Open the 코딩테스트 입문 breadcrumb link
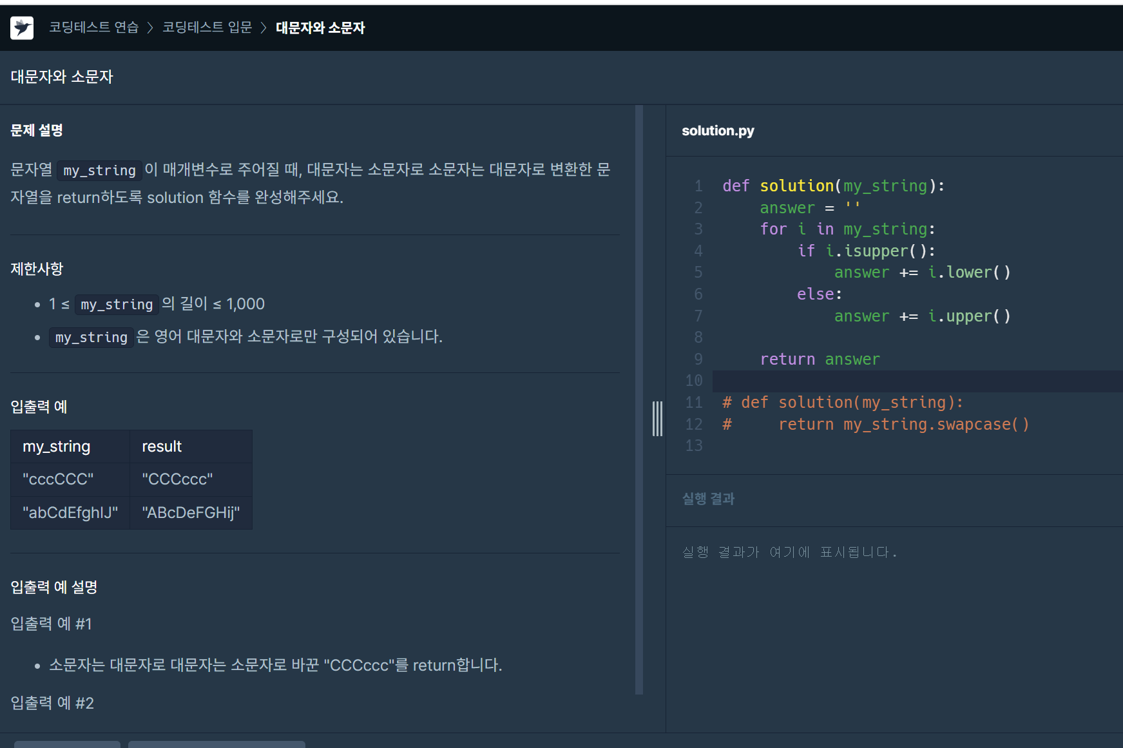 (x=207, y=28)
